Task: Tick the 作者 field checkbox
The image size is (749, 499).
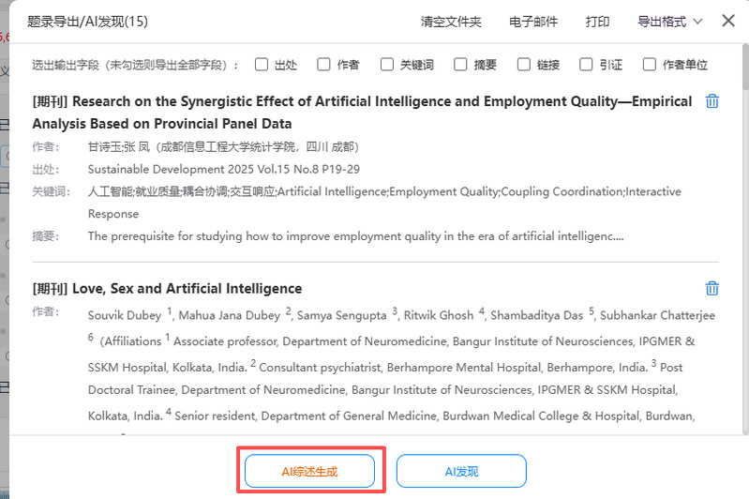Action: 323,65
